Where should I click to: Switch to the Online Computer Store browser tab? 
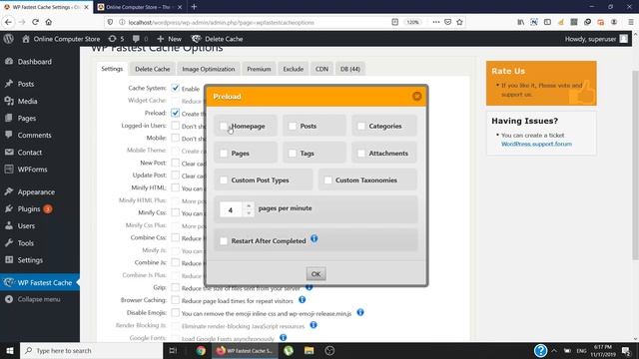pos(139,7)
